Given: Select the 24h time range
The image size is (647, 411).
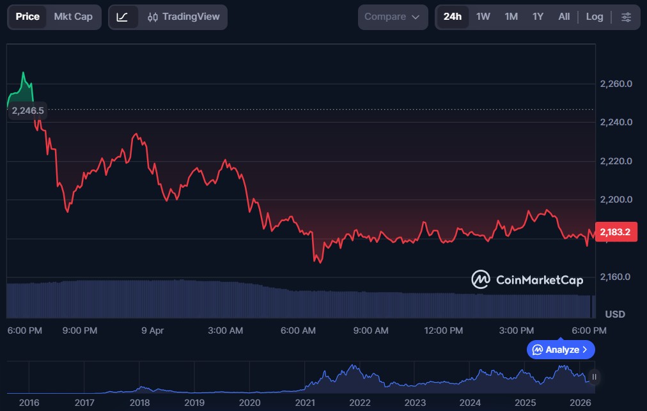Looking at the screenshot, I should [452, 17].
